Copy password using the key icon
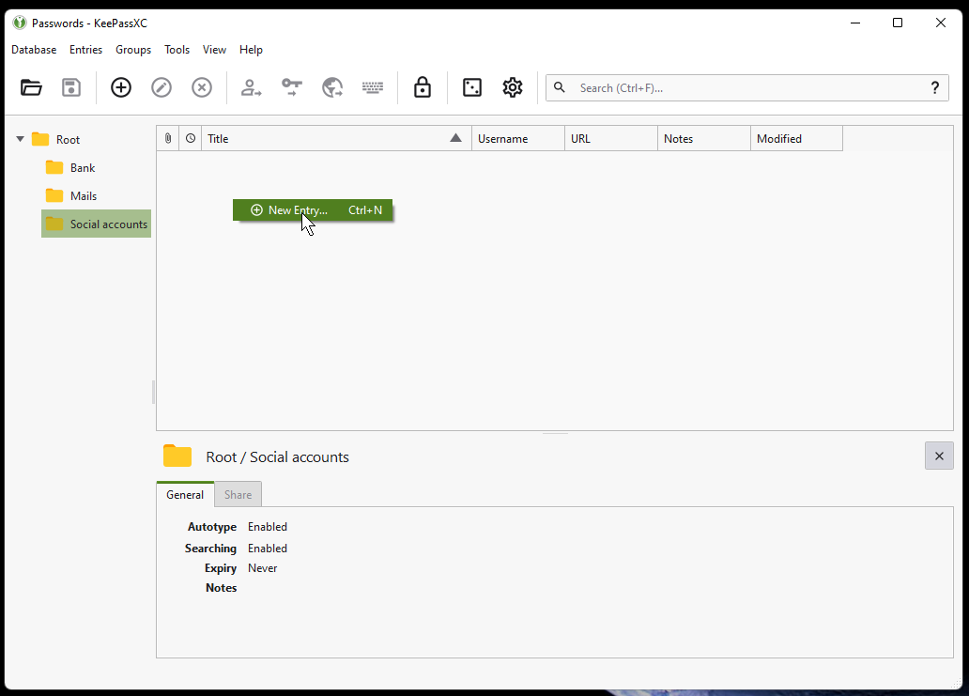The width and height of the screenshot is (969, 696). click(292, 87)
